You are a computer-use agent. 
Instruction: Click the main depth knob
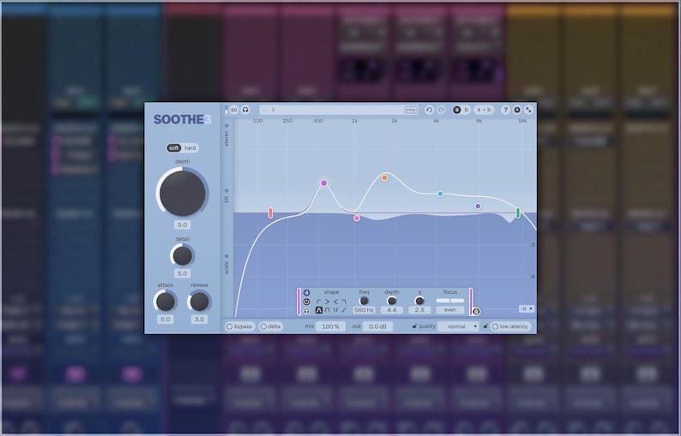(x=183, y=193)
